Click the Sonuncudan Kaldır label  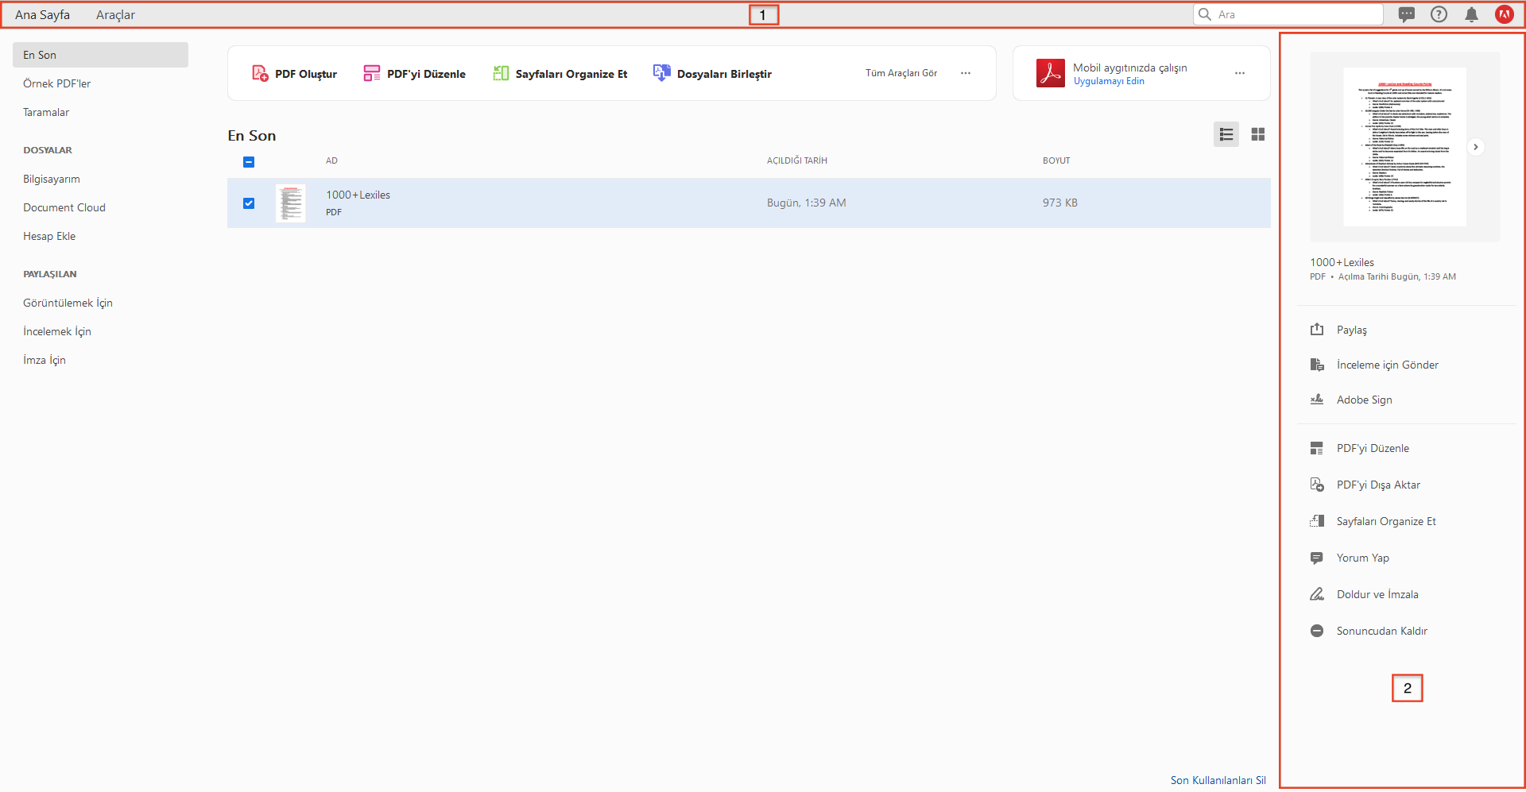tap(1382, 631)
